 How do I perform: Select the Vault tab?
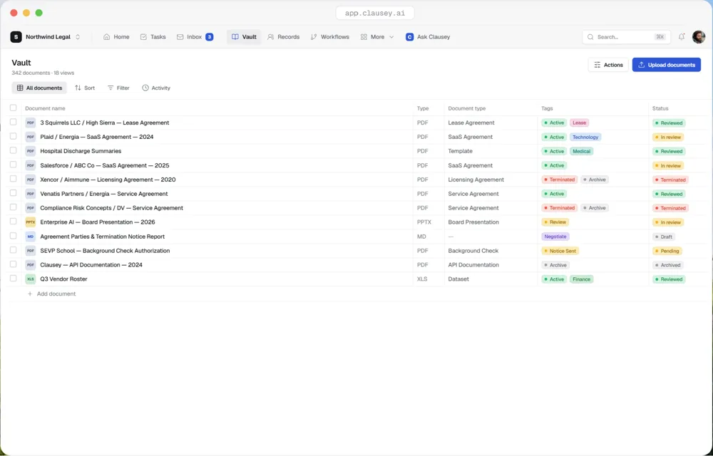(244, 37)
